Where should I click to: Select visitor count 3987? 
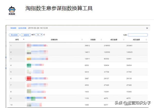click(87, 78)
